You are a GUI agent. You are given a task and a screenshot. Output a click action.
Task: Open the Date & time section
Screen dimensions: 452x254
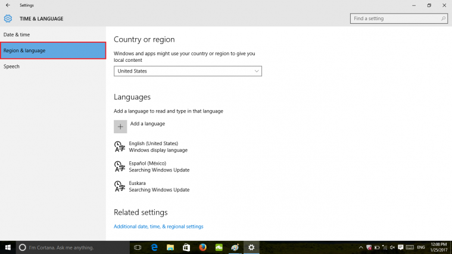click(53, 35)
